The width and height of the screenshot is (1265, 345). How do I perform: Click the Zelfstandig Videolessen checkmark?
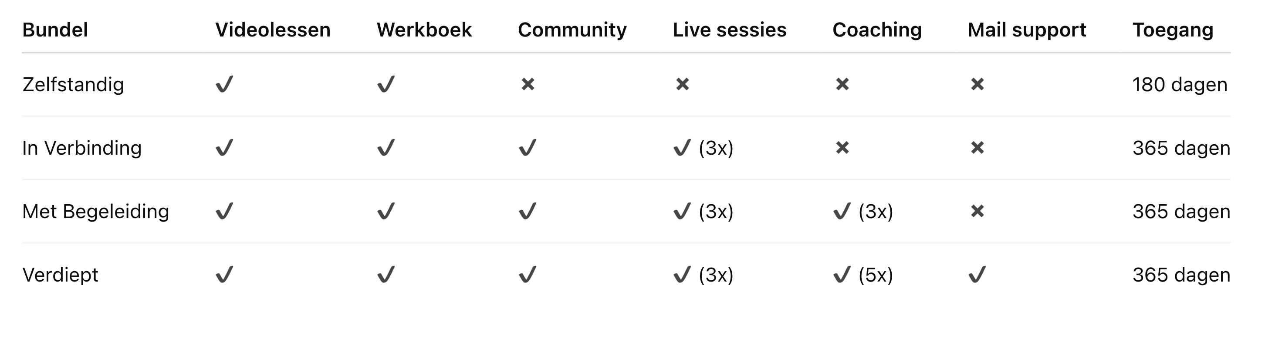tap(224, 84)
